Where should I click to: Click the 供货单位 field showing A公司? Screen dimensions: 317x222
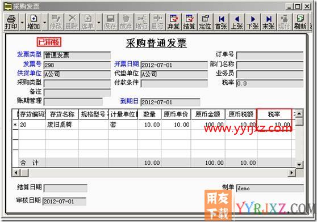(77, 74)
